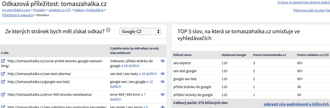Click position value 54 for collabim.cz
This screenshot has height=108, width=330.
(x=299, y=95)
